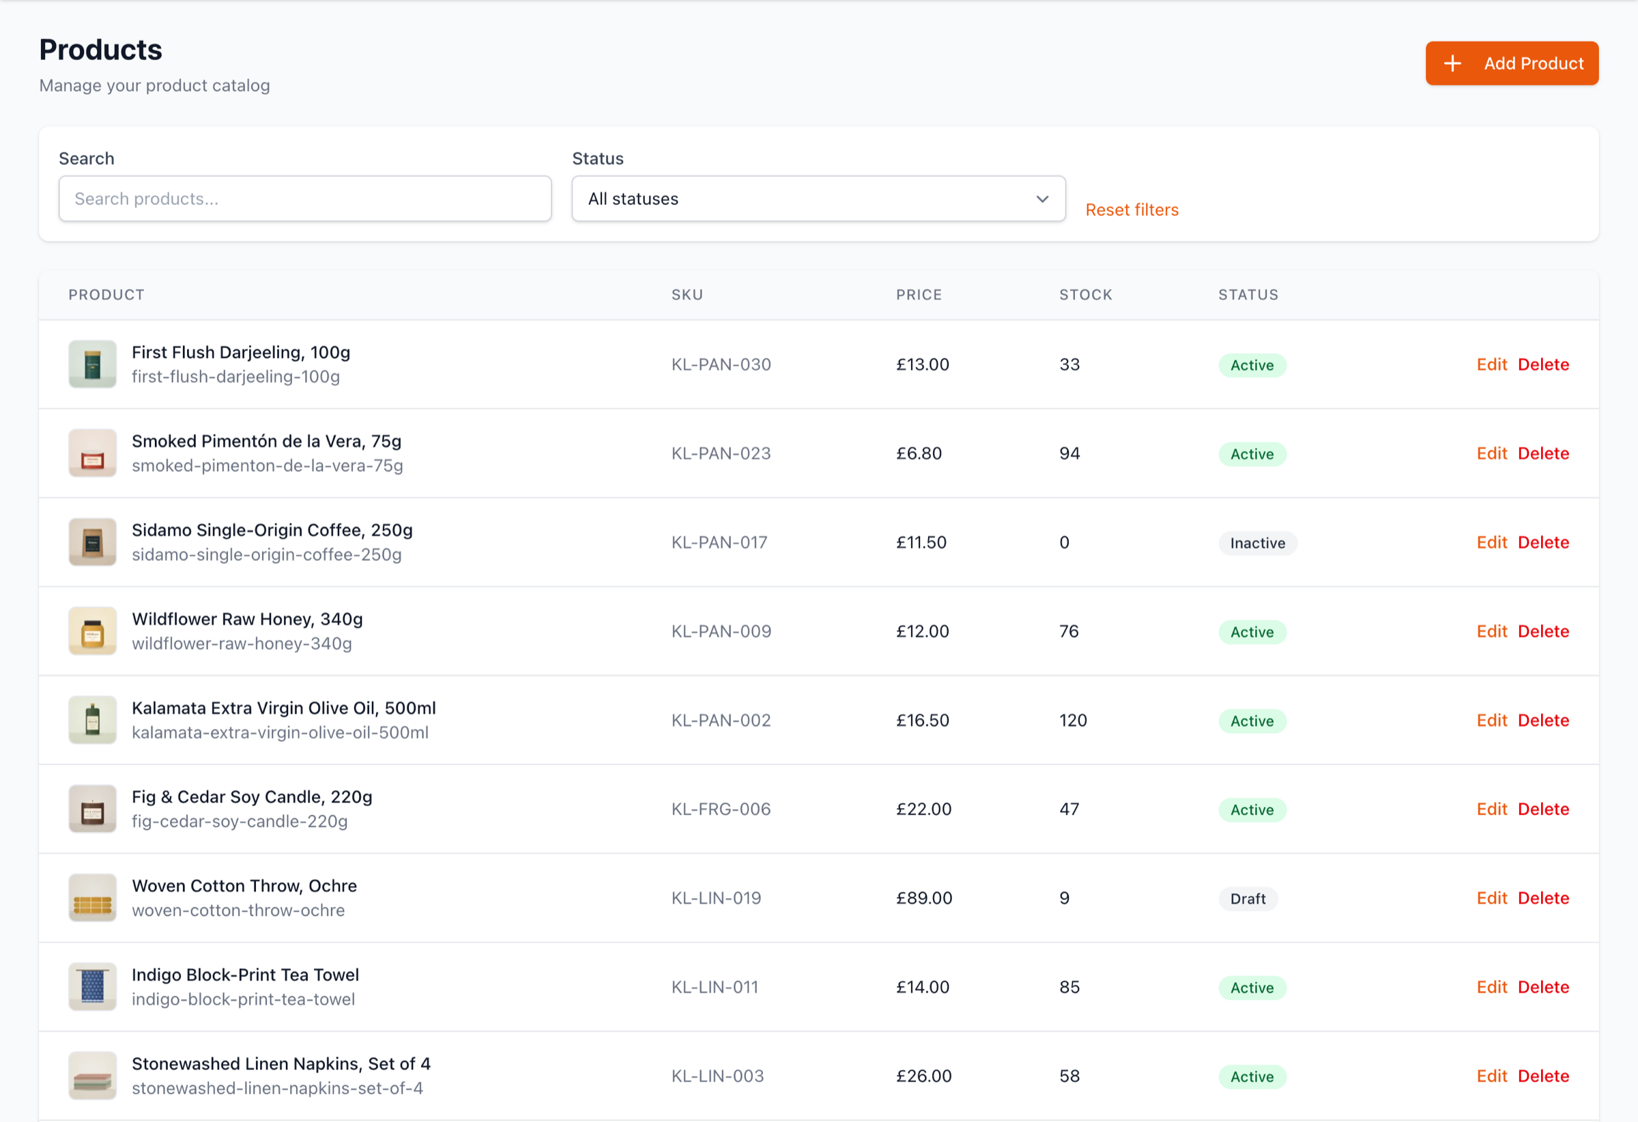Open the Indigo Block-Print Tea Towel thumbnail
Image resolution: width=1638 pixels, height=1122 pixels.
click(92, 987)
